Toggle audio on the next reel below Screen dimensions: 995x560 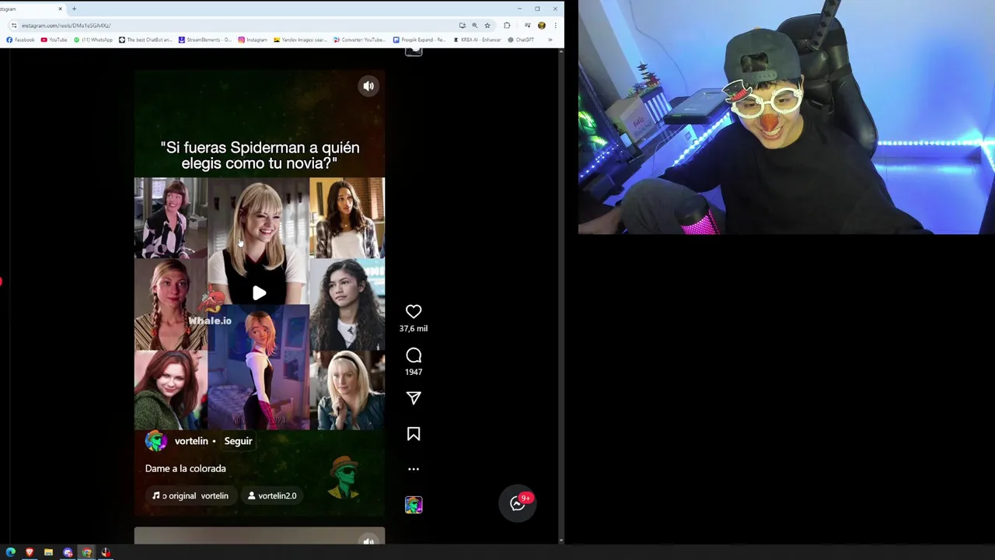pyautogui.click(x=368, y=541)
